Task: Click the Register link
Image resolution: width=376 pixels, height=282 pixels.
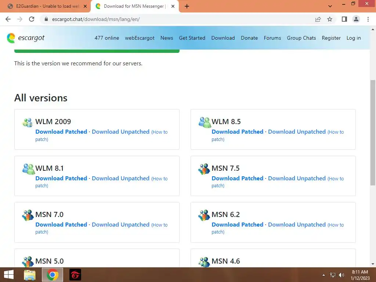Action: pos(331,38)
